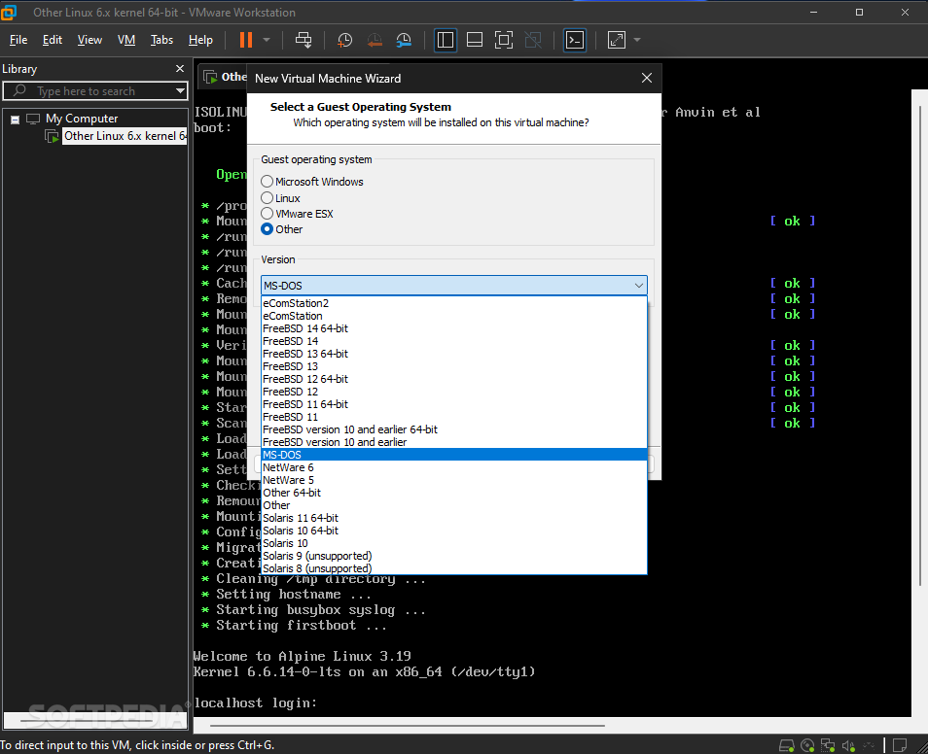This screenshot has width=928, height=754.
Task: Open the power options dropdown arrow
Action: pos(267,40)
